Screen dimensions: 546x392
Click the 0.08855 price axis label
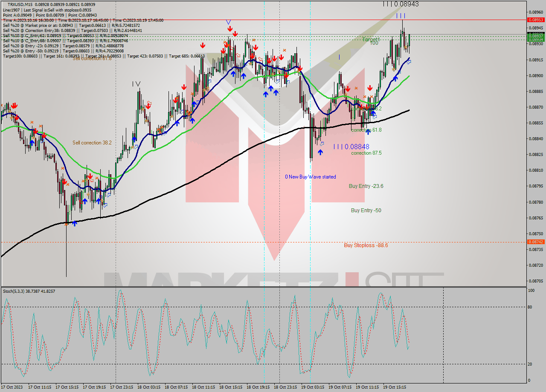(x=536, y=123)
